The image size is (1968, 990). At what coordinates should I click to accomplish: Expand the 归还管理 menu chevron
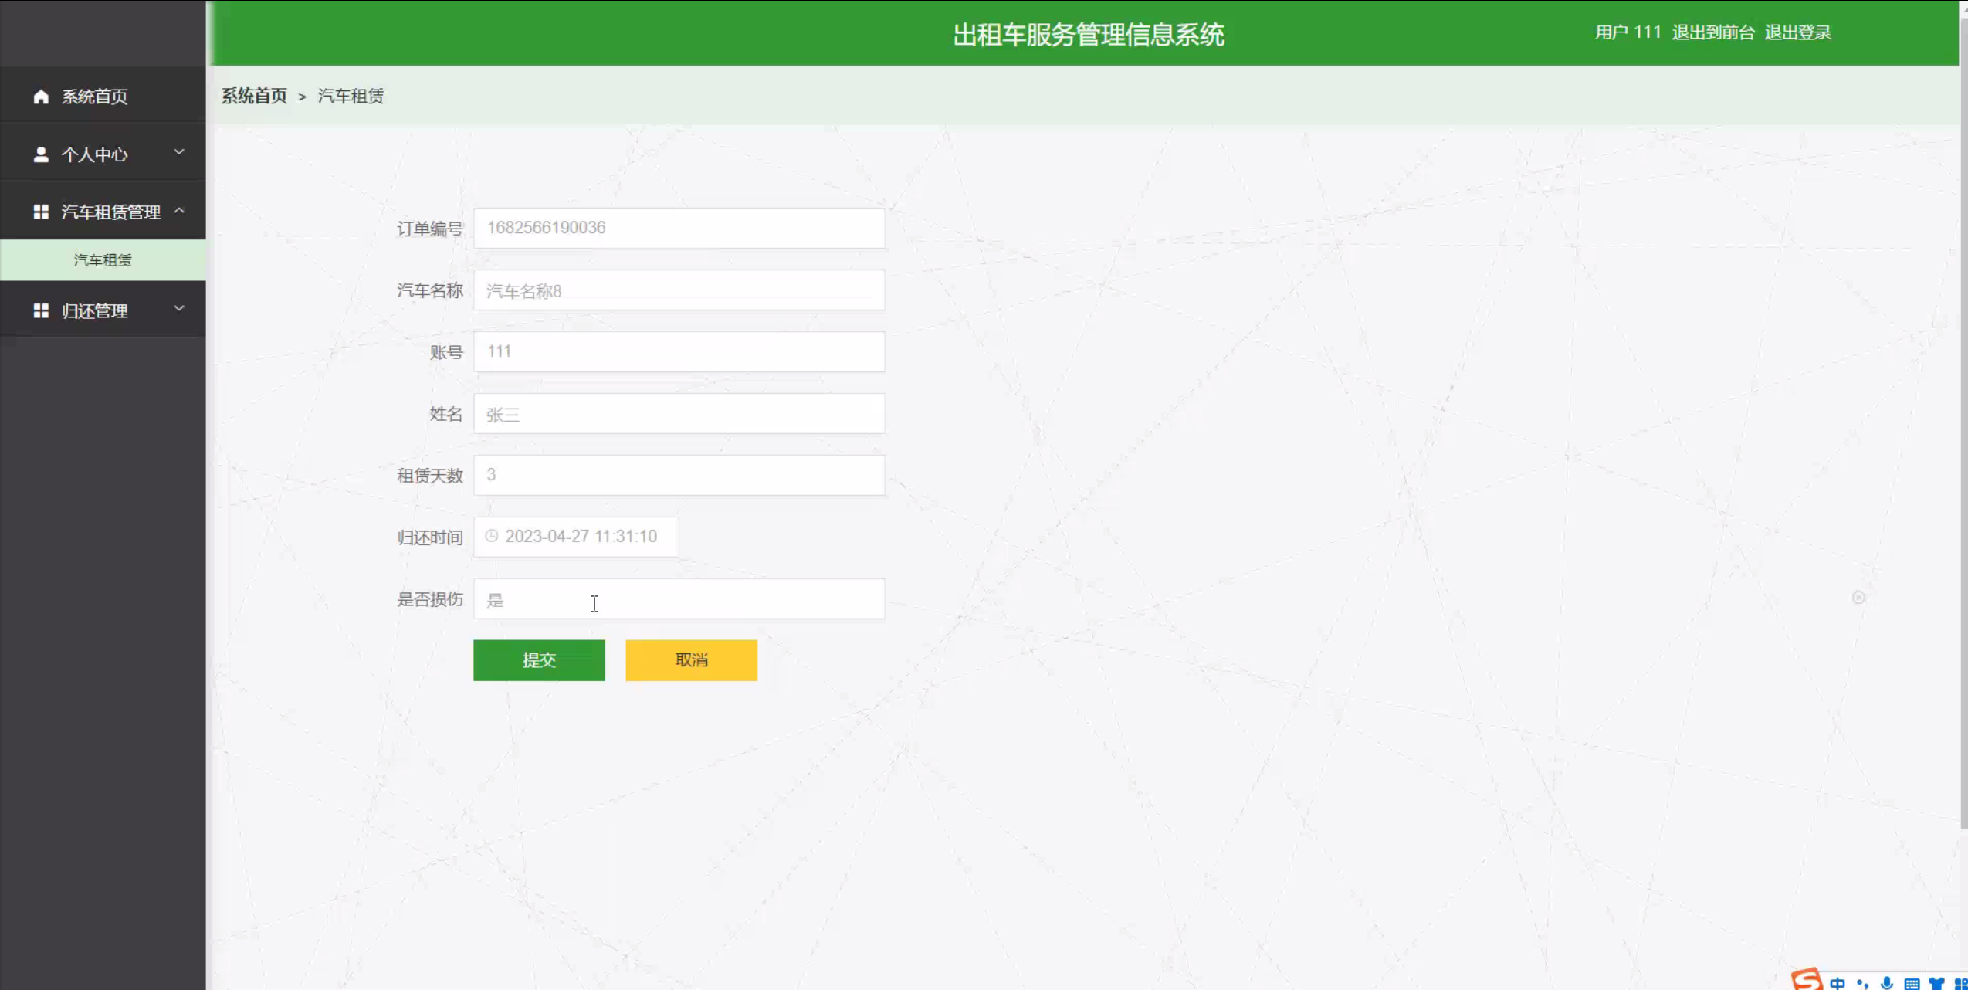pos(179,309)
